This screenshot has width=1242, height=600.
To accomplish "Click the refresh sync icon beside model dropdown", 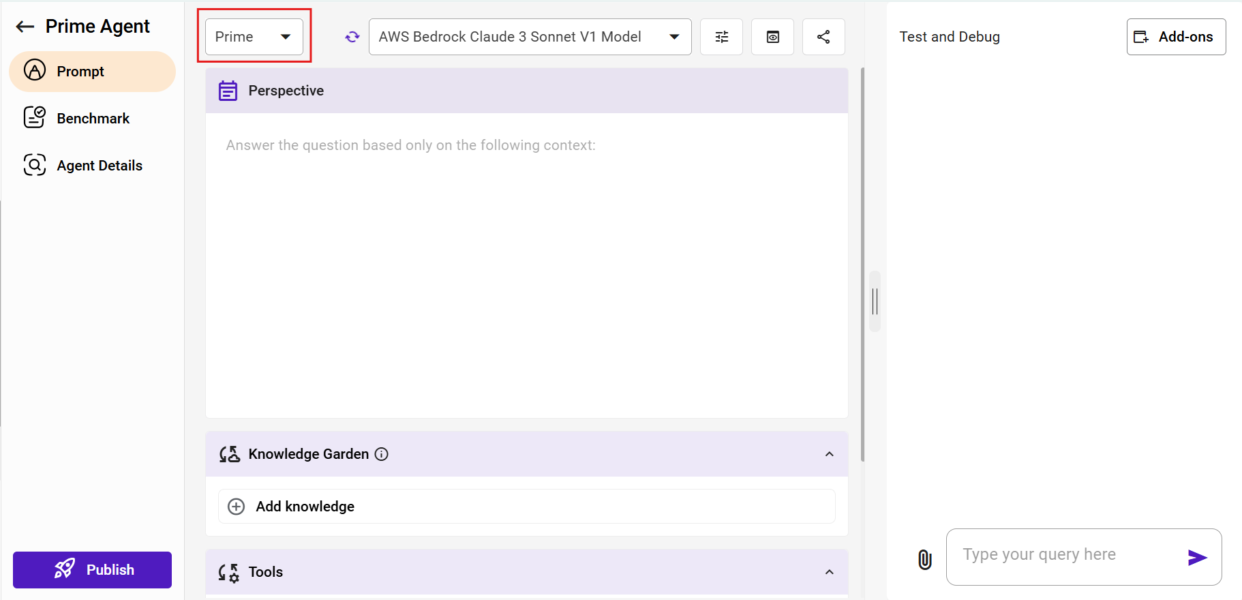I will [x=352, y=37].
